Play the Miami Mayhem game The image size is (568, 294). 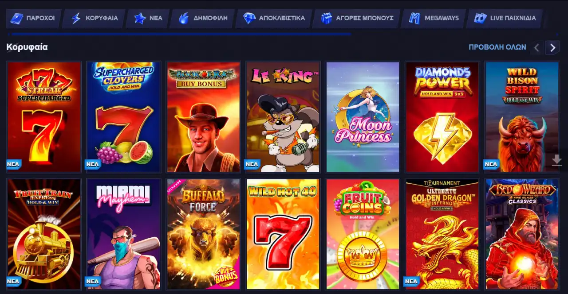[123, 234]
